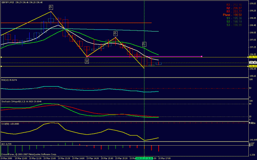
Task: Click the CCI(50) indicator label
Action: 10,124
